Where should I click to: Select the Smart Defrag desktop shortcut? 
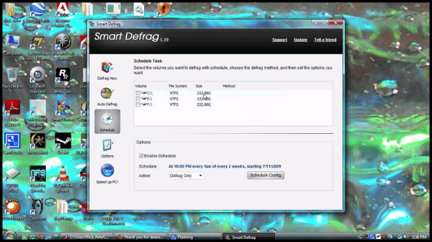[63, 111]
